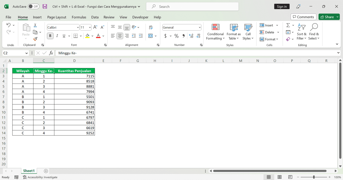Viewport: 343px width, 180px height.
Task: Toggle Bold formatting
Action: pyautogui.click(x=50, y=36)
